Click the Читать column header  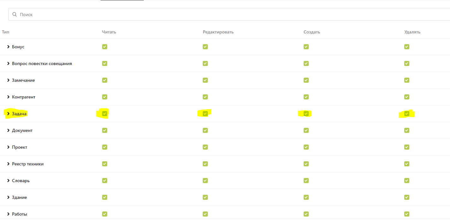(109, 32)
